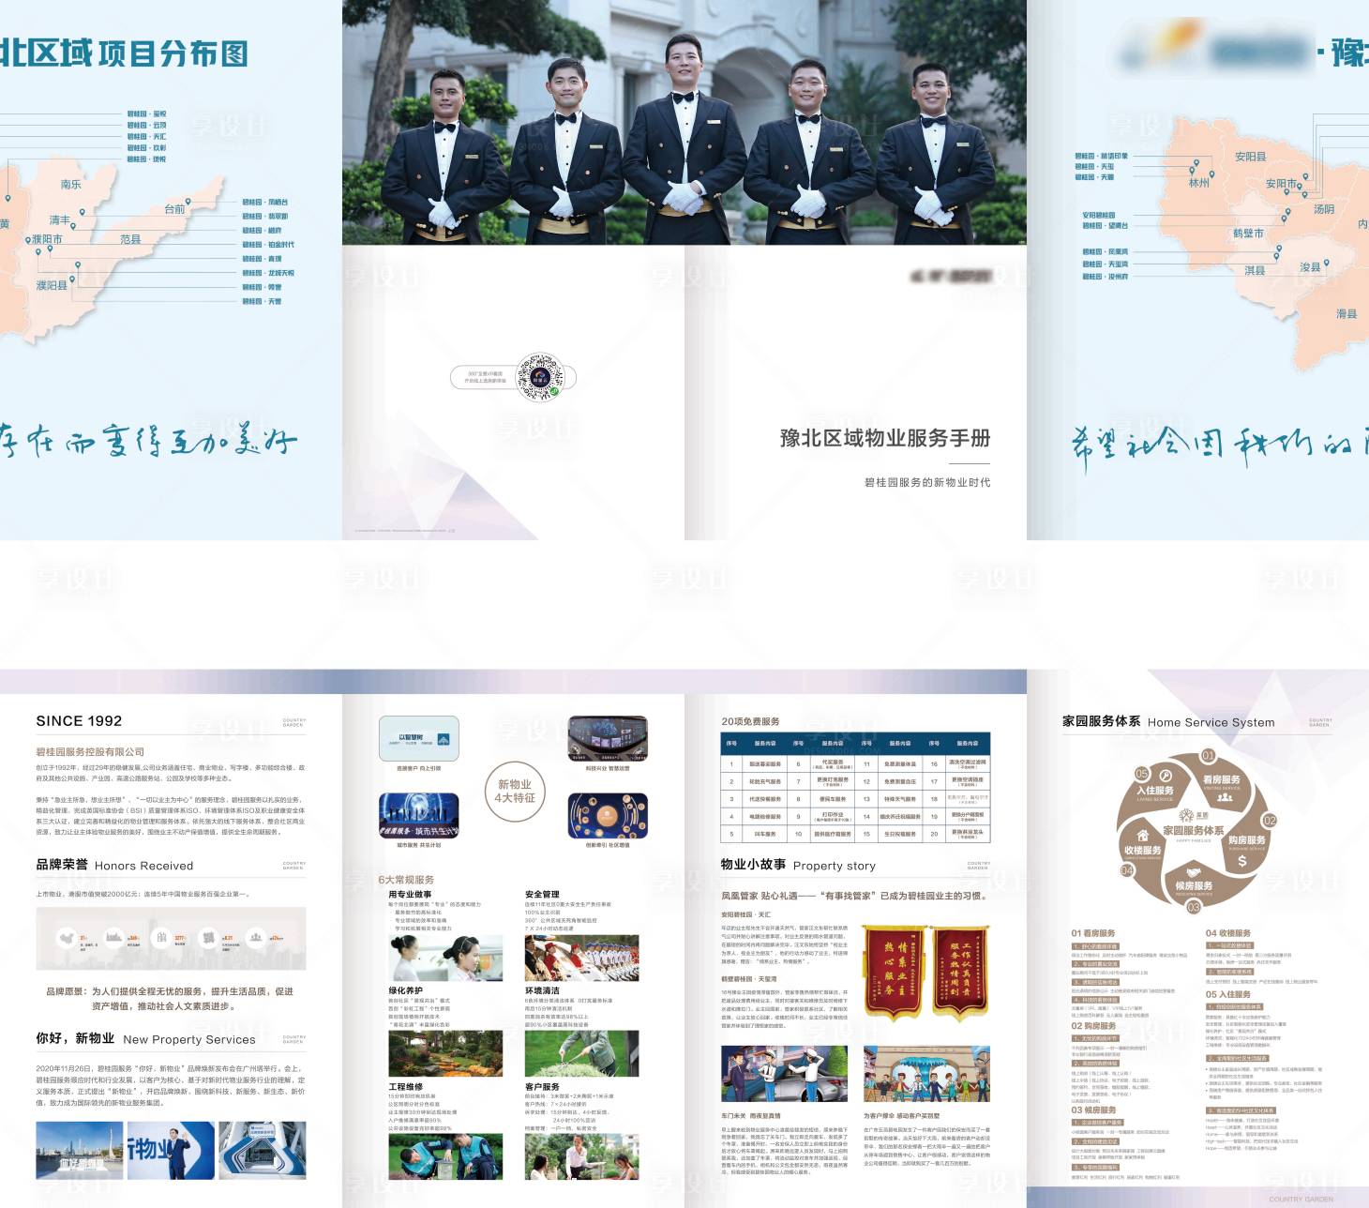Click the customer service photo under 客户服务
Image resolution: width=1369 pixels, height=1208 pixels.
[582, 1156]
